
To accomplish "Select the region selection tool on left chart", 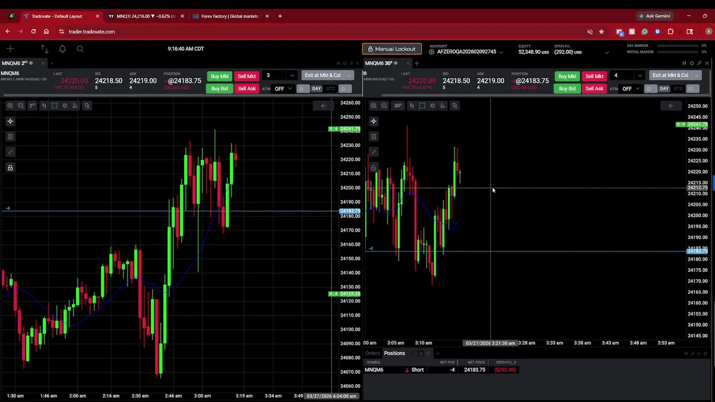I will click(54, 106).
